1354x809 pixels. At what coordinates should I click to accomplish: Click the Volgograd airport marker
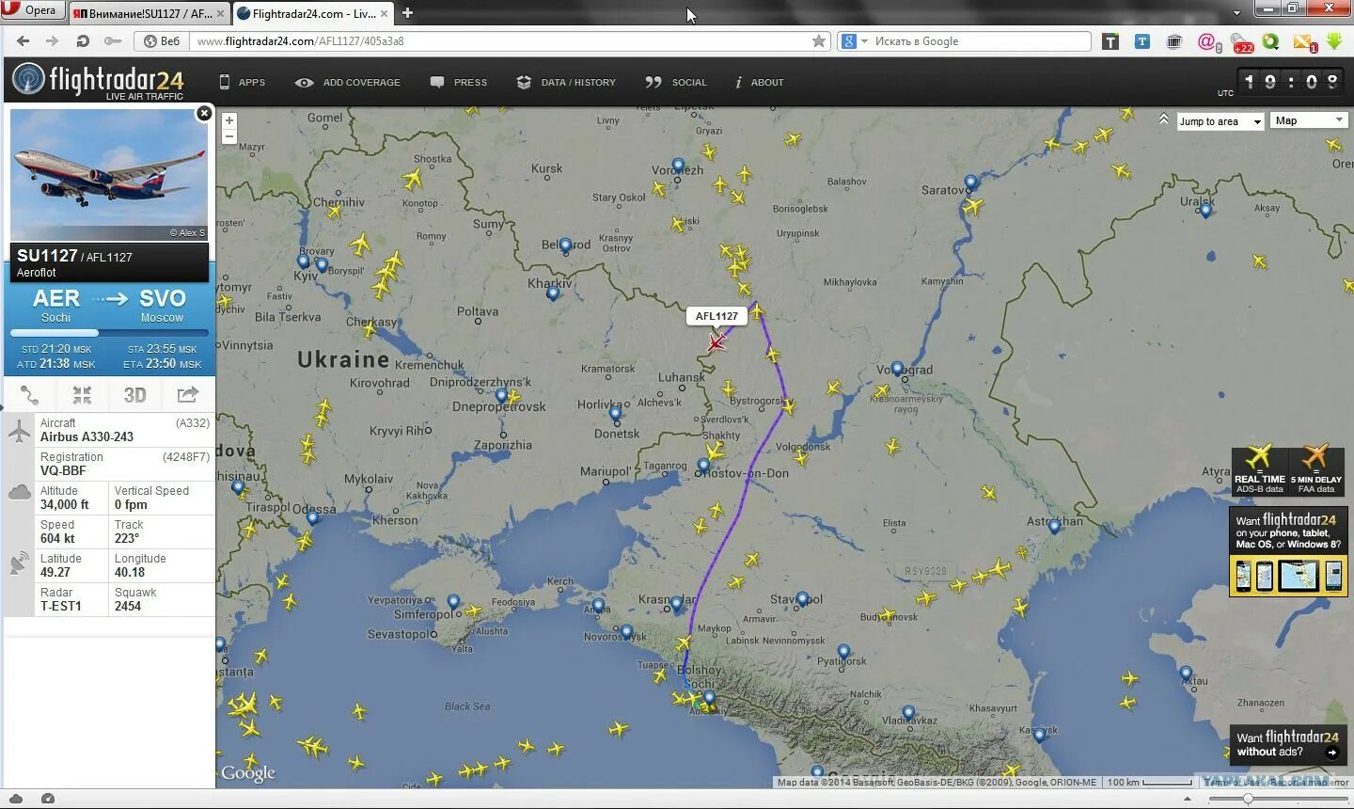click(x=897, y=369)
